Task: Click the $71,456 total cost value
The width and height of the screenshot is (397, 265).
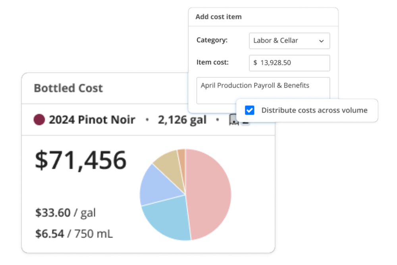Action: click(x=81, y=160)
